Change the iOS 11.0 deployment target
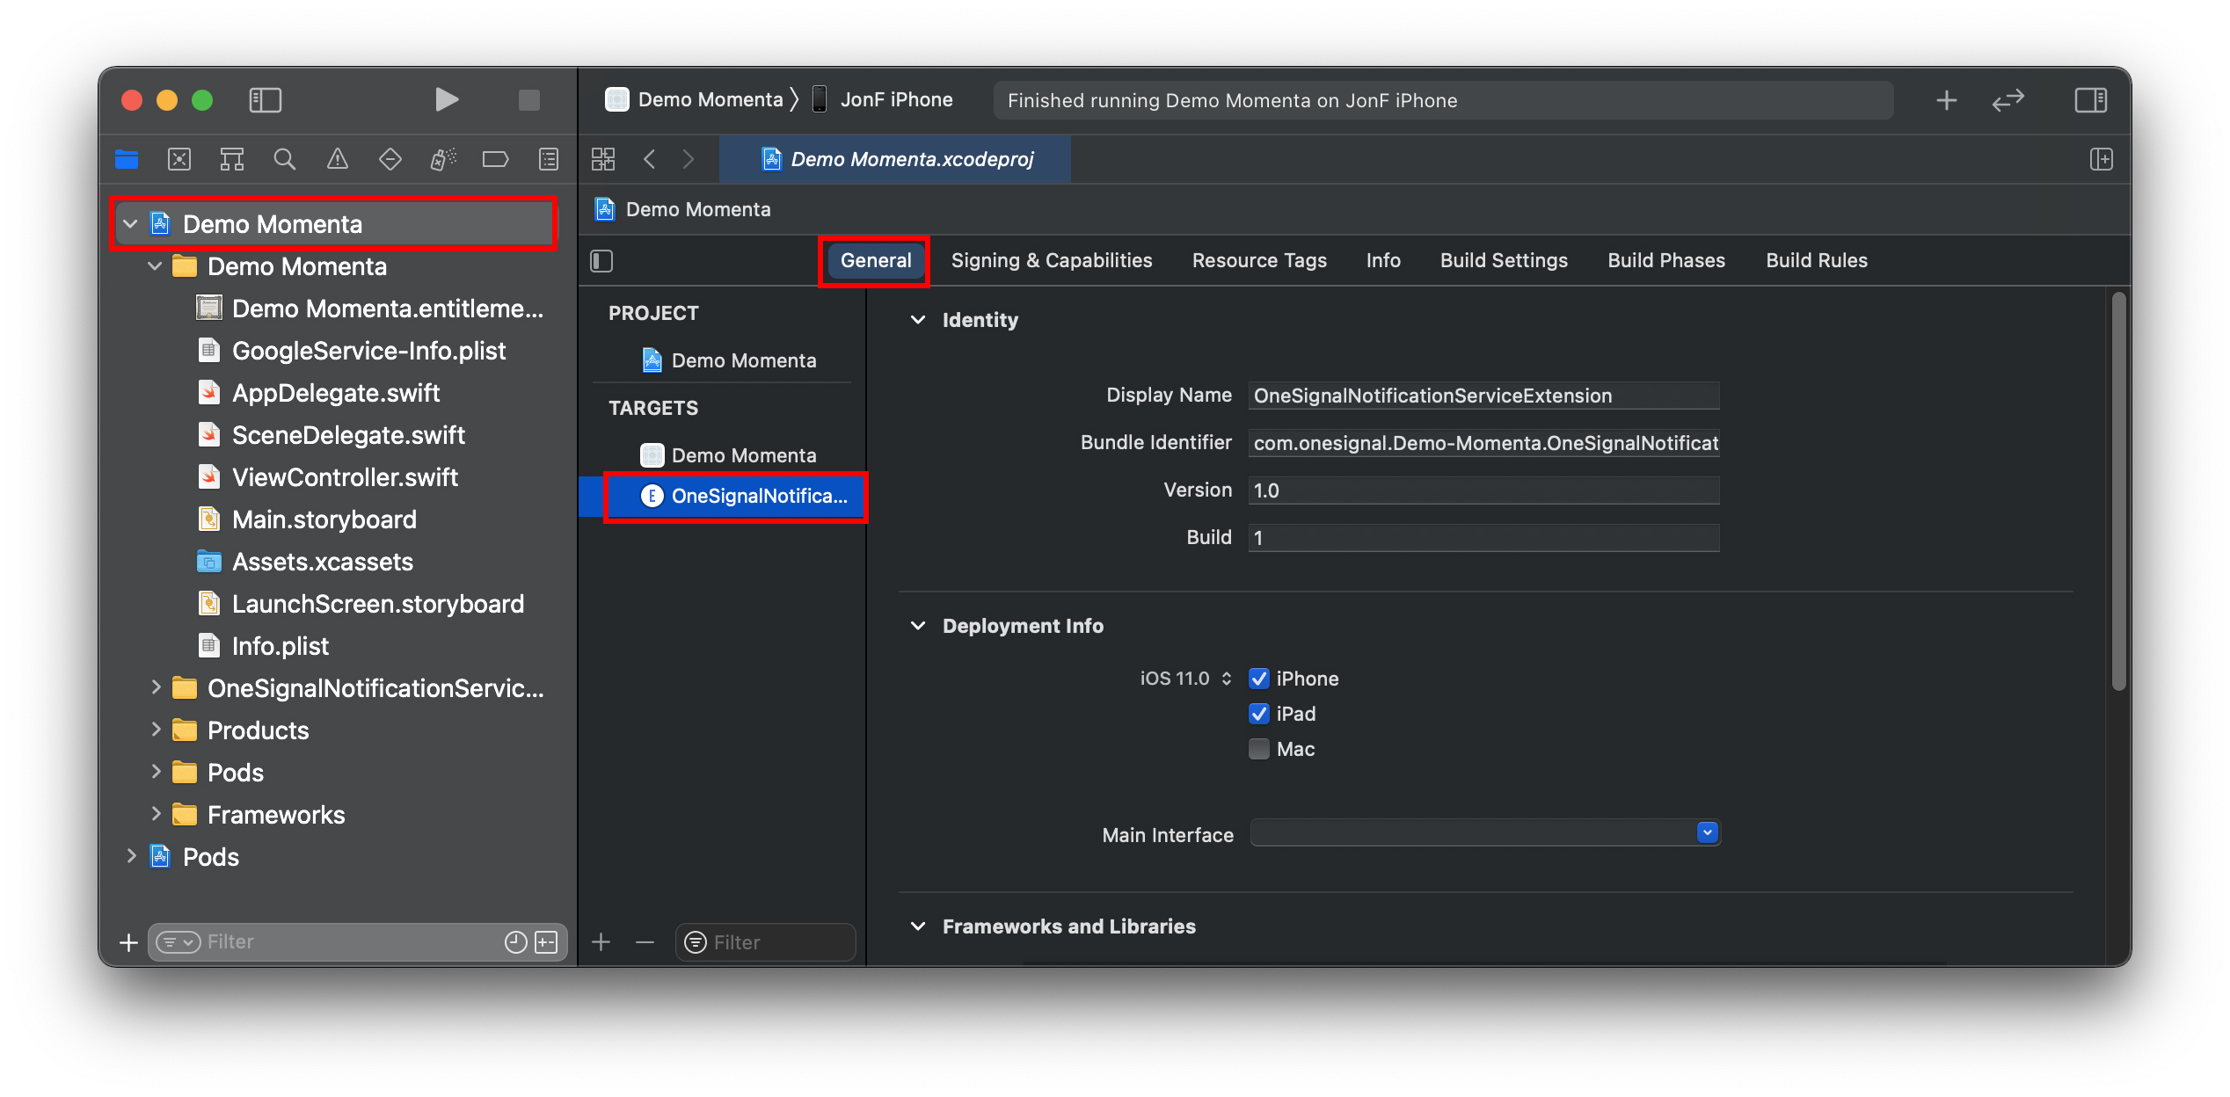The height and width of the screenshot is (1097, 2230). [1185, 679]
